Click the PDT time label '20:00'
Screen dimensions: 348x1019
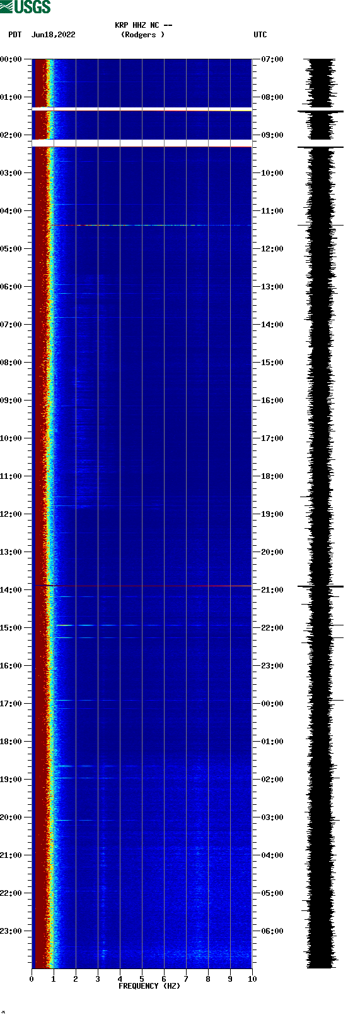click(11, 817)
